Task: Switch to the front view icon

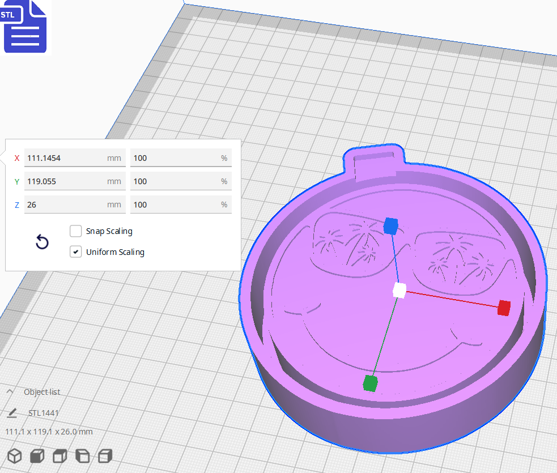Action: pos(36,456)
